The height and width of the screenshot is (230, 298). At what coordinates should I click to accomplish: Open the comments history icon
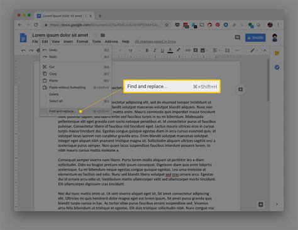point(238,38)
